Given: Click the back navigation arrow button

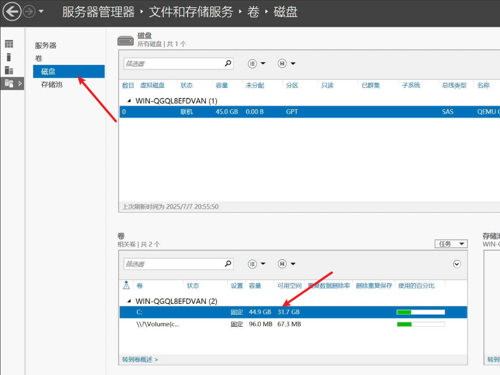Looking at the screenshot, I should (13, 12).
